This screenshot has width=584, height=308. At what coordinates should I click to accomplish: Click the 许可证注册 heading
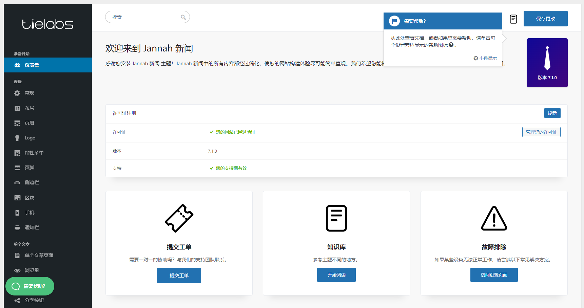click(124, 113)
